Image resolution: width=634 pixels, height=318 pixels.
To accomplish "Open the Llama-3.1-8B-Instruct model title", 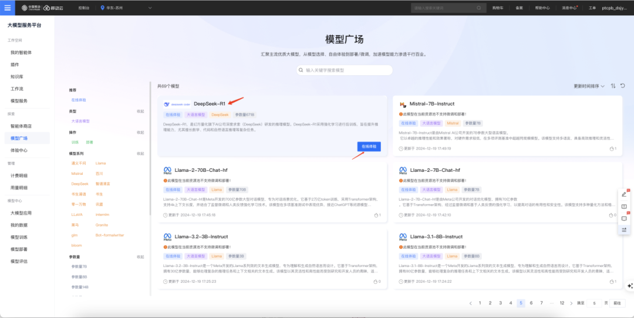I will pyautogui.click(x=436, y=236).
